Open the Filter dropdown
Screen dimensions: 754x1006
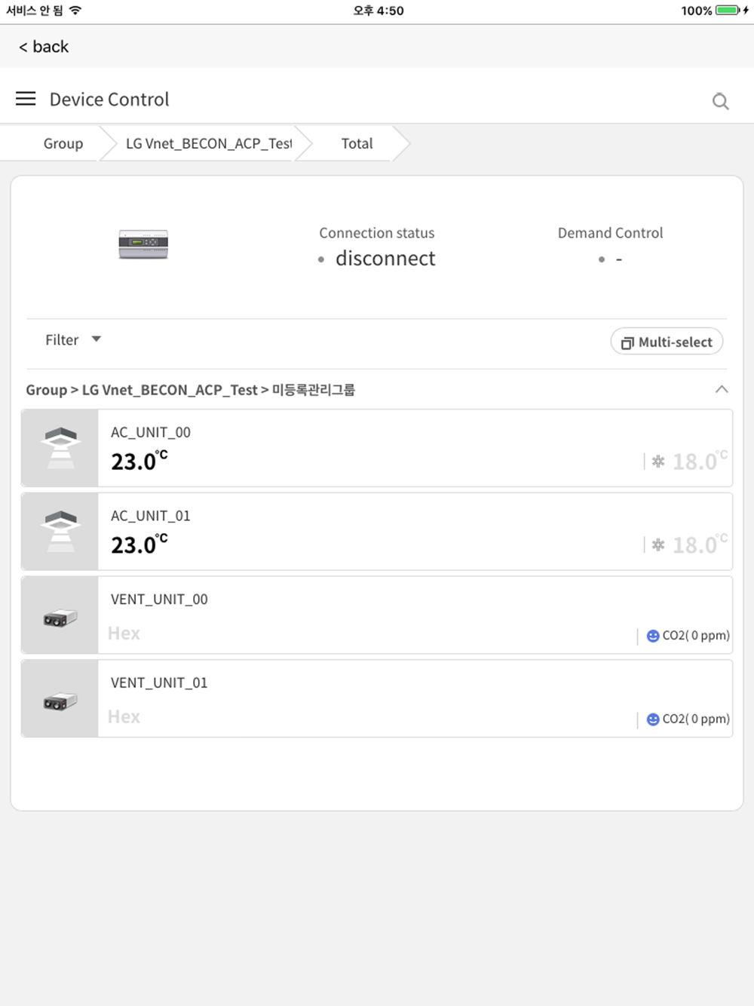click(x=73, y=340)
